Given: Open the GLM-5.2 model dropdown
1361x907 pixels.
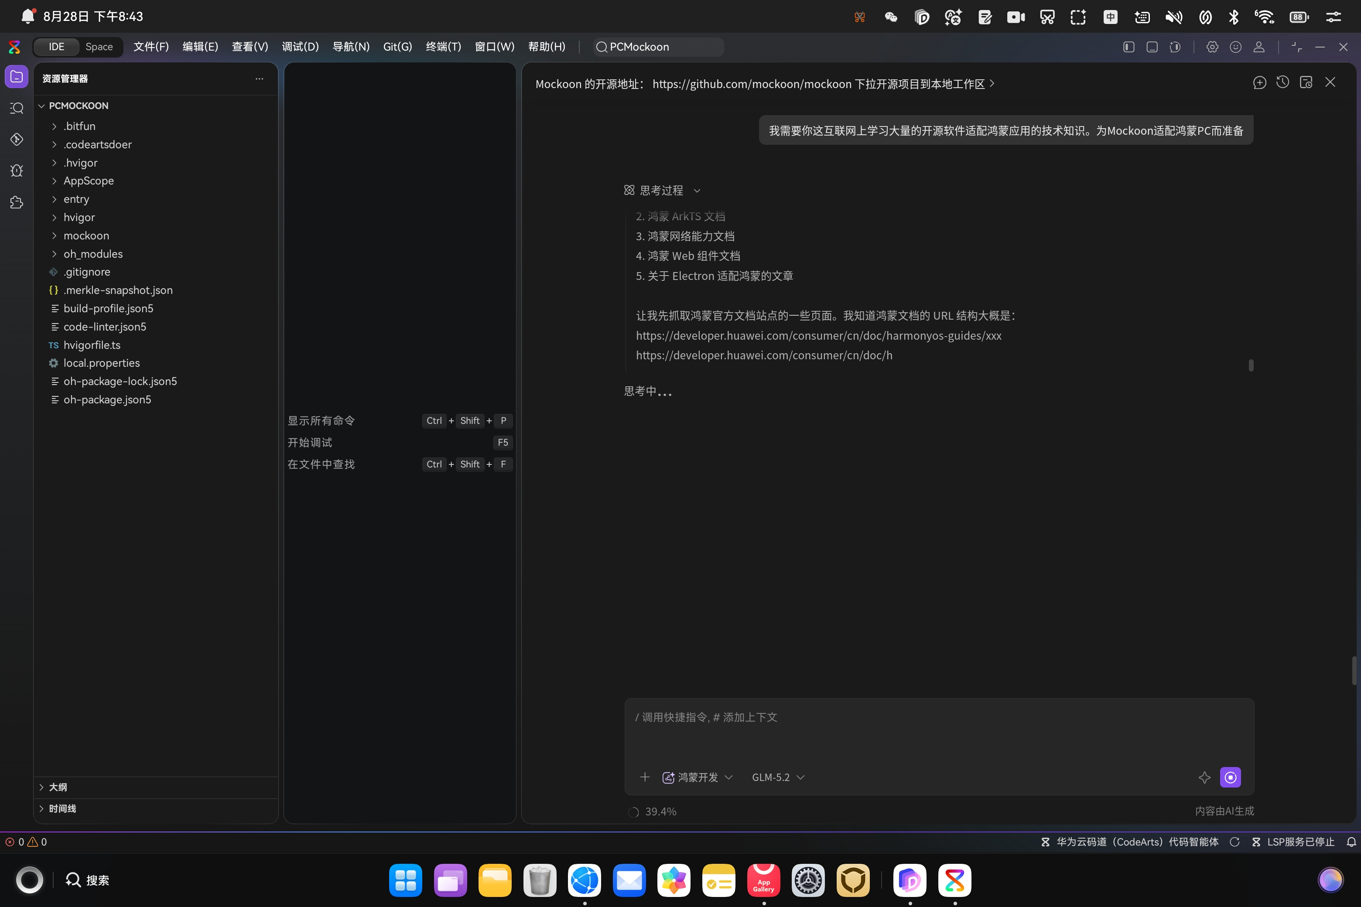Looking at the screenshot, I should point(778,777).
